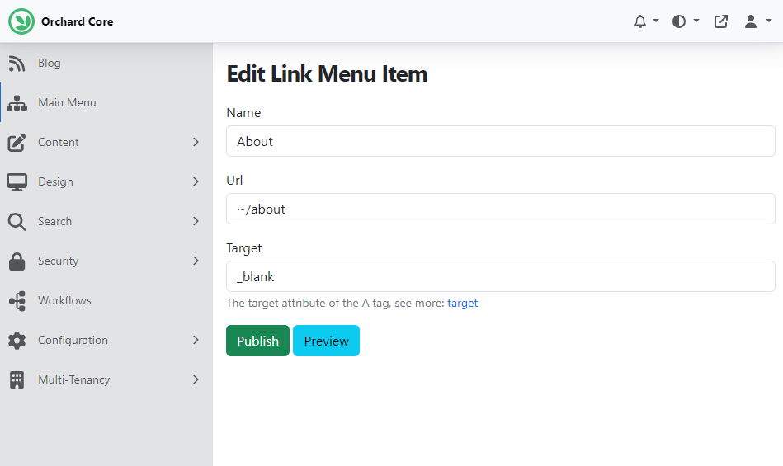The height and width of the screenshot is (466, 783).
Task: Expand the Design submenu chevron
Action: (196, 181)
